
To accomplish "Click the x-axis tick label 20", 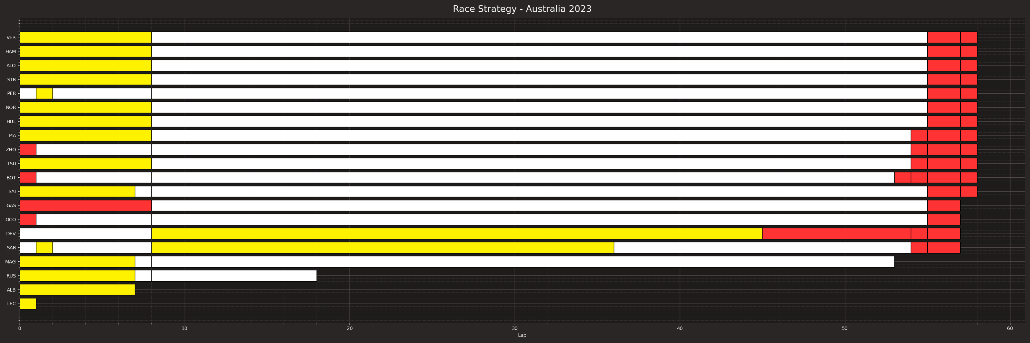I will (x=350, y=329).
